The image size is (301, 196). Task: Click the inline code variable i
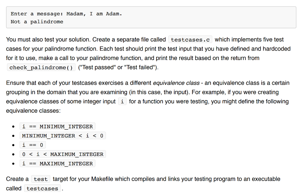coord(122,102)
